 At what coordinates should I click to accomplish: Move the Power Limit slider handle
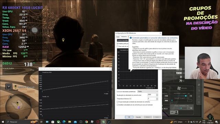coord(186,96)
